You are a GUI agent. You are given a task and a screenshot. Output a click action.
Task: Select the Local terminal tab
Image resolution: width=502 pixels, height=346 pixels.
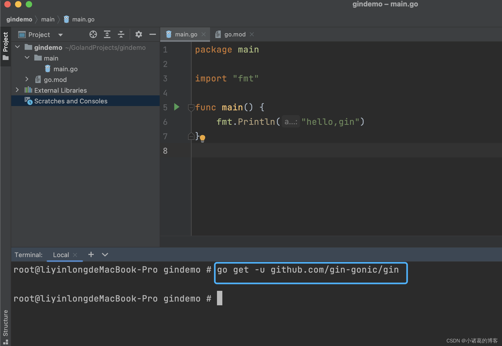tap(61, 255)
